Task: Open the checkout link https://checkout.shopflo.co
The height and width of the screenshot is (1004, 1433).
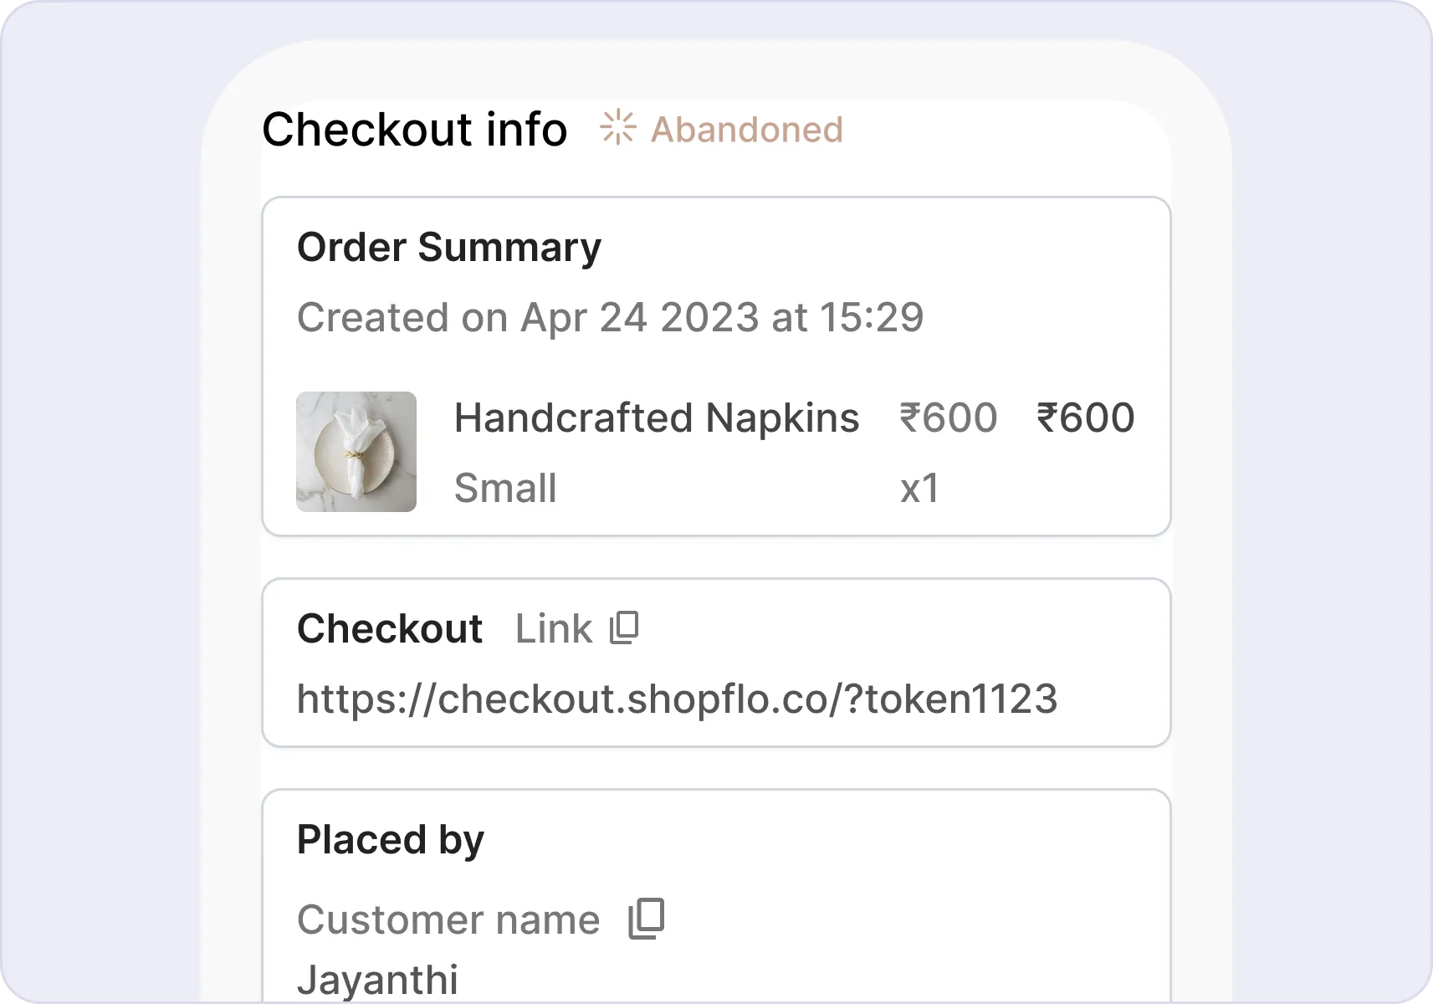Action: click(678, 699)
